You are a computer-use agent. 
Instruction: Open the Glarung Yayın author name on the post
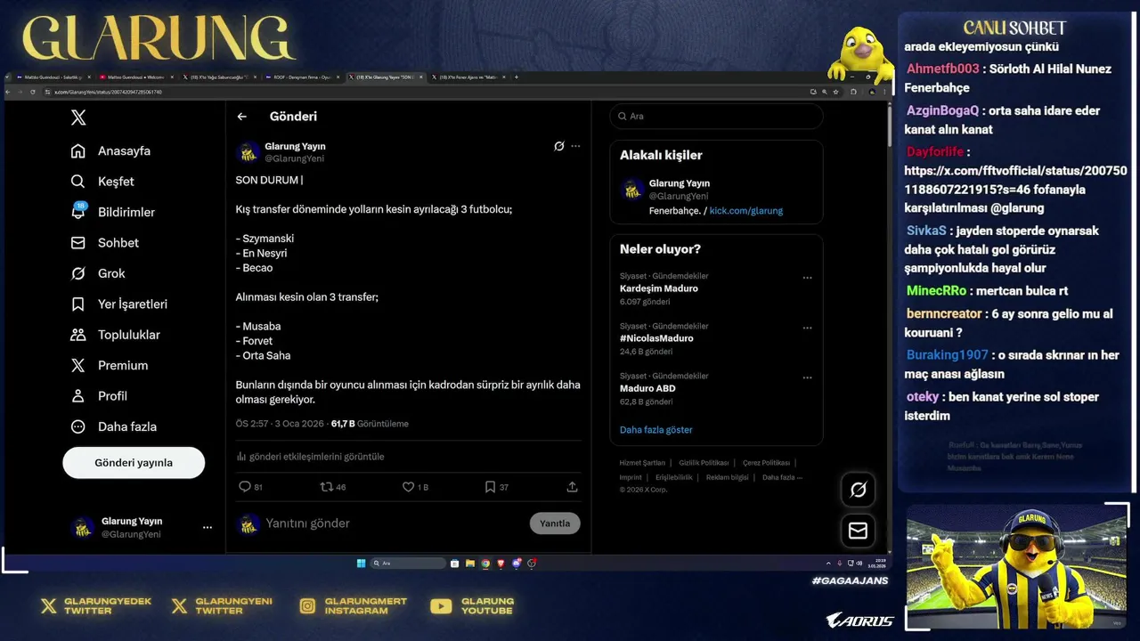(x=295, y=146)
